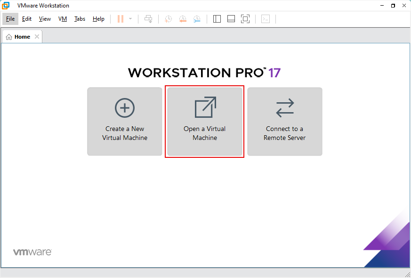The width and height of the screenshot is (411, 278).
Task: Close the Home tab
Action: (37, 36)
